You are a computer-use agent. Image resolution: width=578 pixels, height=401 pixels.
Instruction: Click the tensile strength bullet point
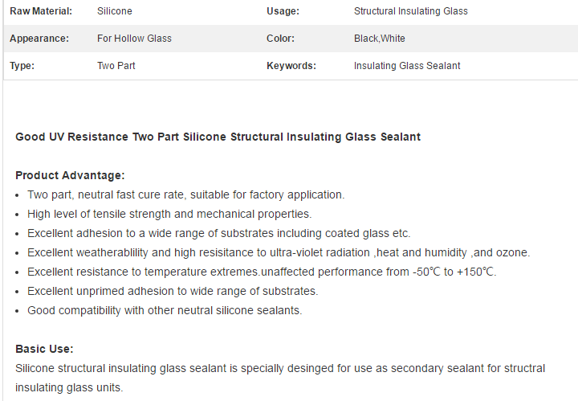(169, 214)
